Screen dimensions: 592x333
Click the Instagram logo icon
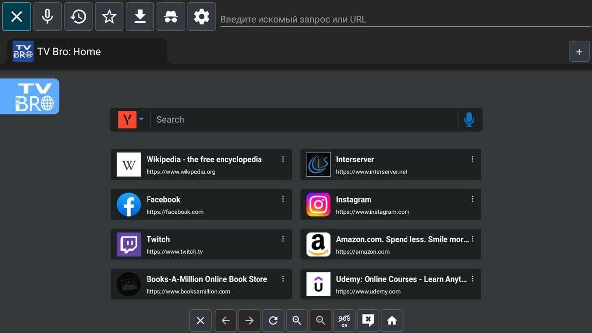(x=318, y=205)
